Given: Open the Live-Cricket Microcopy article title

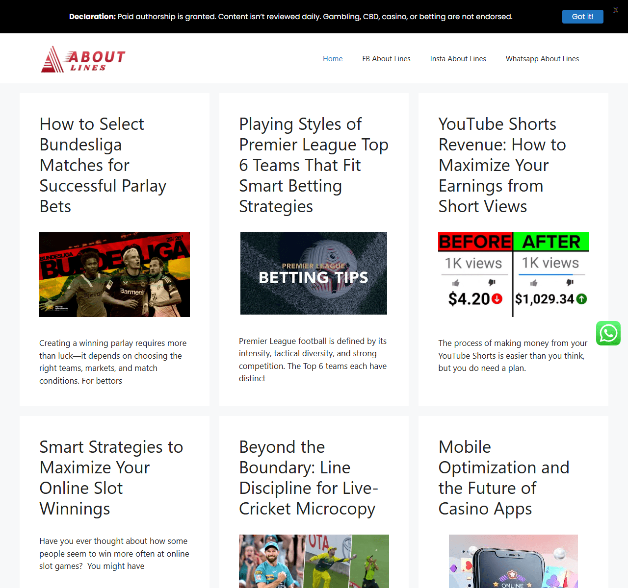Looking at the screenshot, I should tap(309, 478).
